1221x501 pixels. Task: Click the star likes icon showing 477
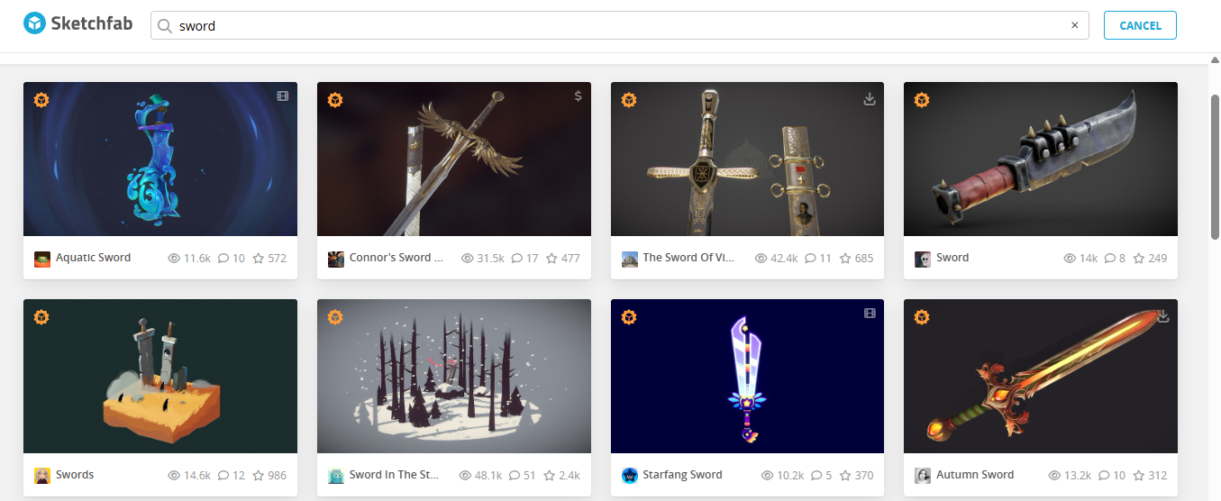point(551,259)
